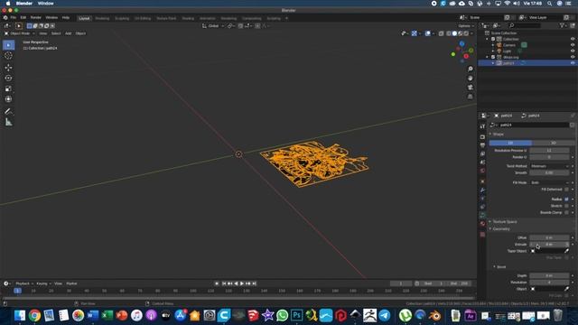Toggle the camera view icon
The image size is (578, 325).
click(470, 88)
